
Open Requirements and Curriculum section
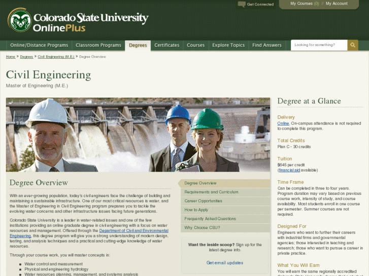[x=225, y=192]
